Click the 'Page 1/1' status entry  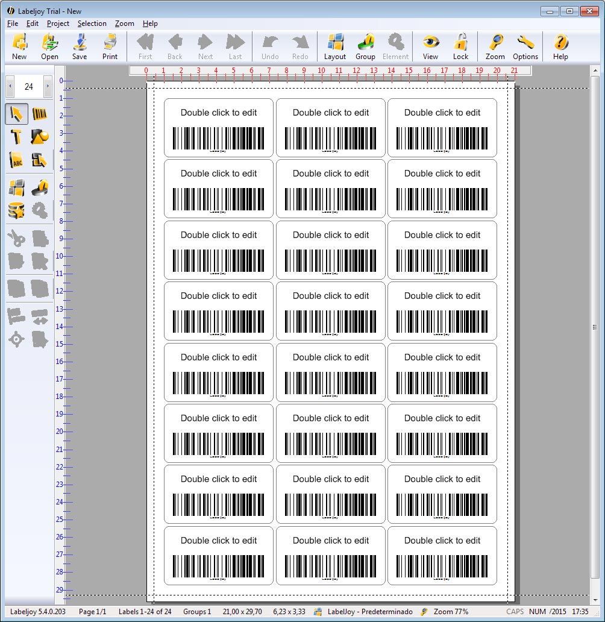(92, 612)
